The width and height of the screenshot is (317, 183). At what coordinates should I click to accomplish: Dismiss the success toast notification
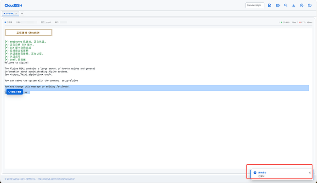(x=310, y=173)
